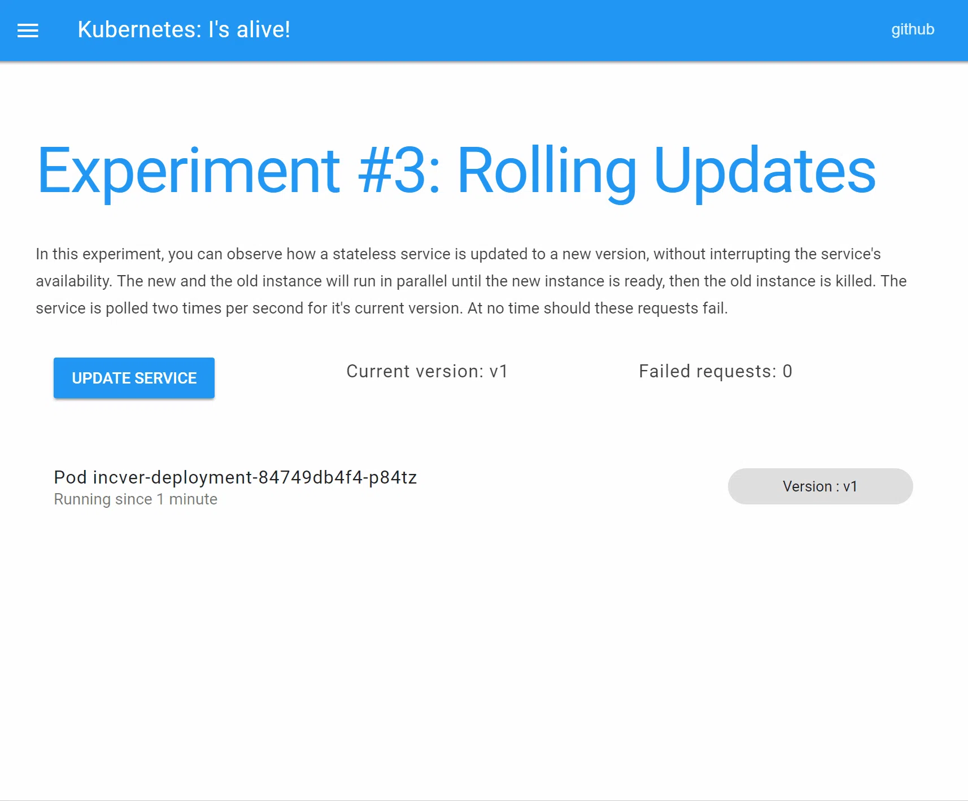Open the github link in header

tap(913, 29)
